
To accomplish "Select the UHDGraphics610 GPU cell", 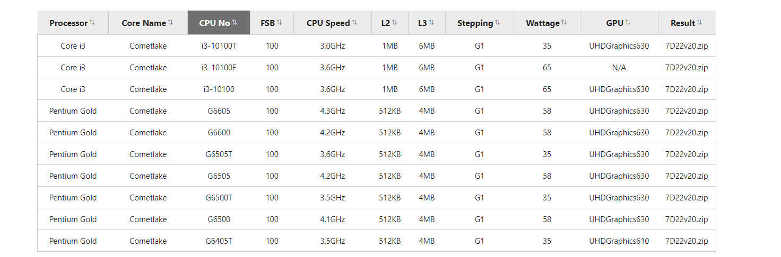I will tap(619, 241).
